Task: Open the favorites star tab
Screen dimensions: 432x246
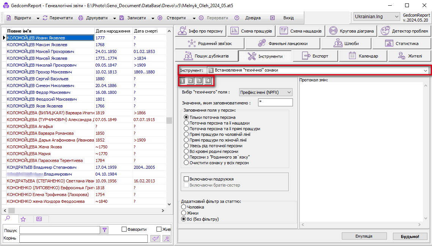Action: (23, 219)
